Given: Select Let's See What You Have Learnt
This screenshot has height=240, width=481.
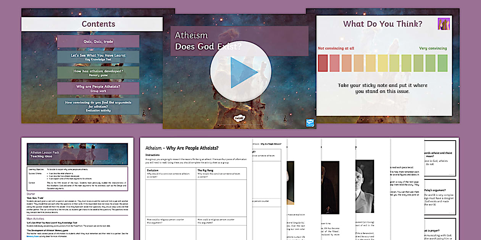Looking at the screenshot, I should pos(98,56).
